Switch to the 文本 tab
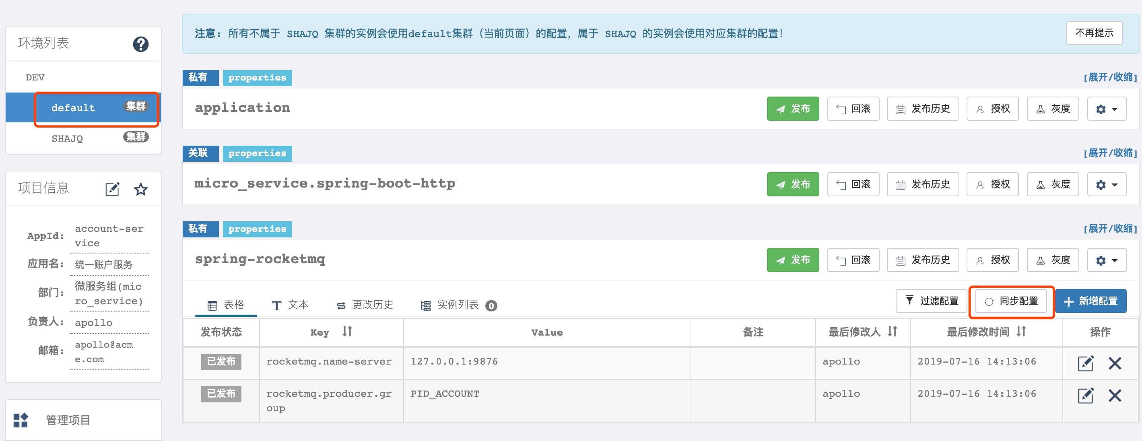This screenshot has height=441, width=1142. pos(290,305)
